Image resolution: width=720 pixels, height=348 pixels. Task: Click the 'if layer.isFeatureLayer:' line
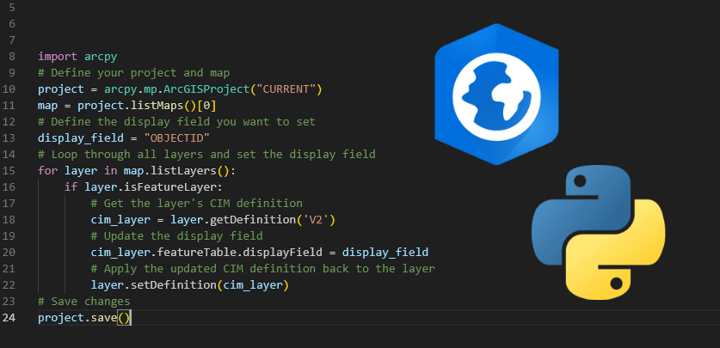pos(144,187)
